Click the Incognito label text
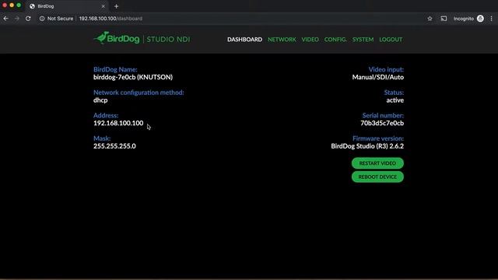 coord(464,19)
